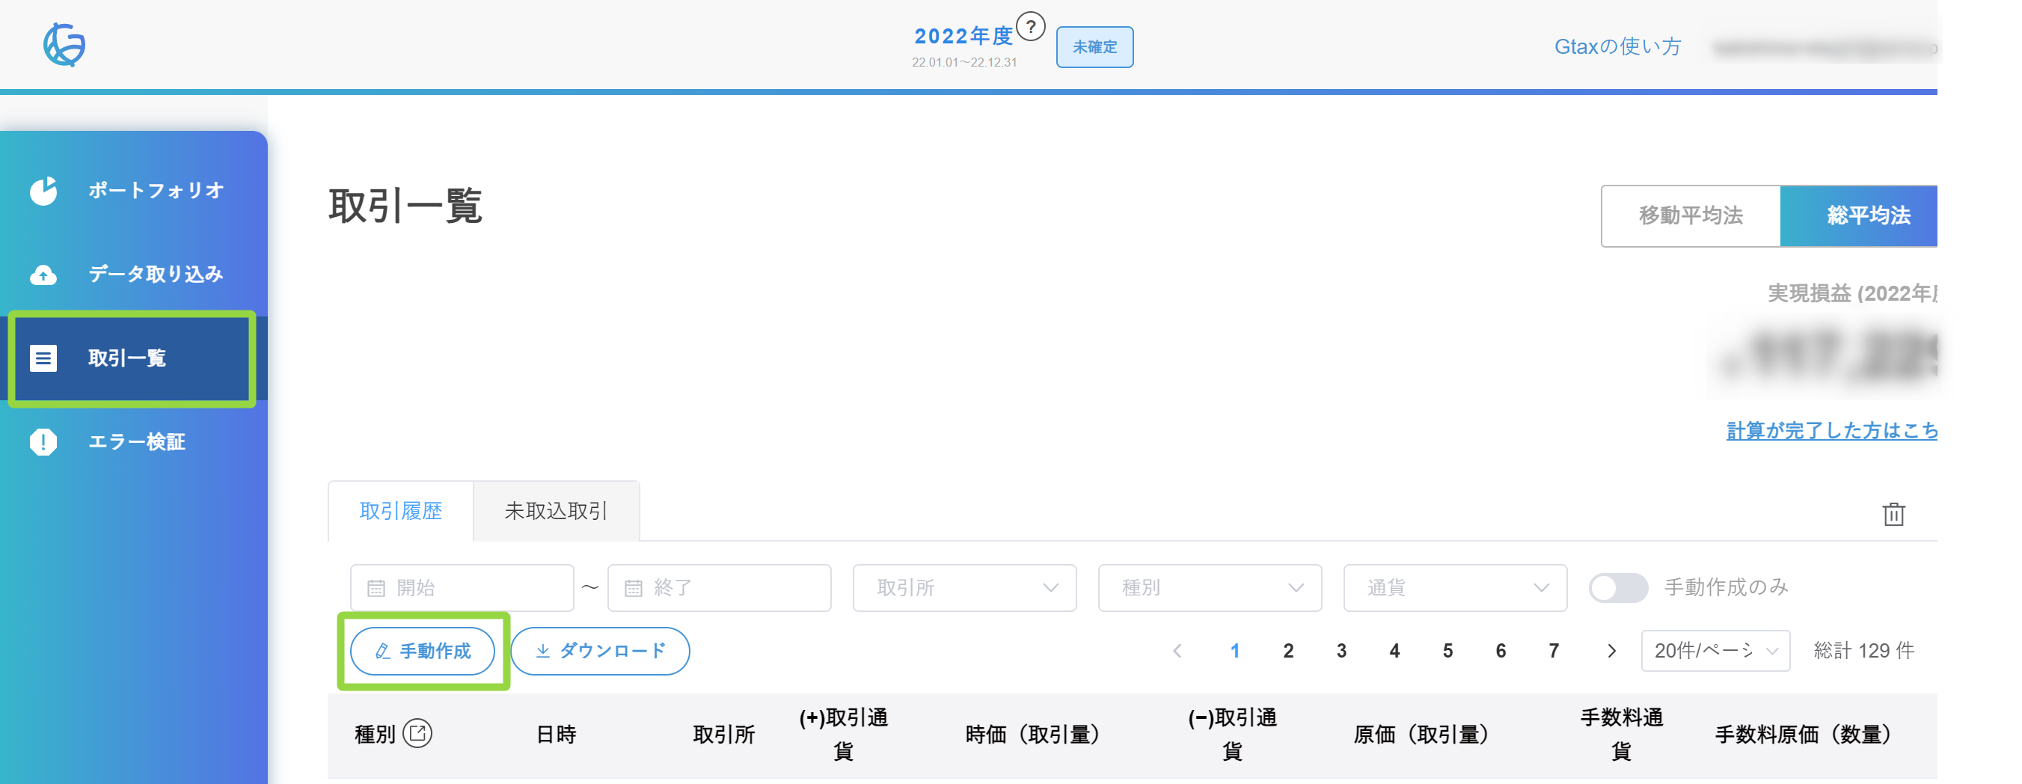
Task: Click the calendar icon in 終了 field
Action: [x=634, y=588]
